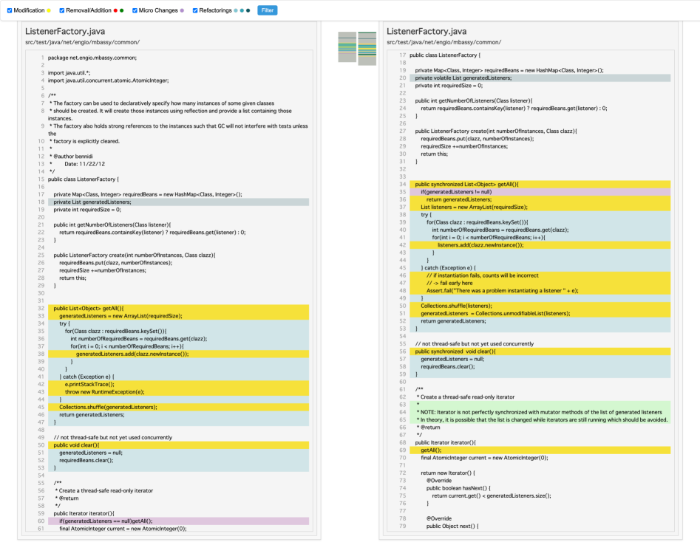Open the left diff minimap thumbnail

tap(347, 47)
